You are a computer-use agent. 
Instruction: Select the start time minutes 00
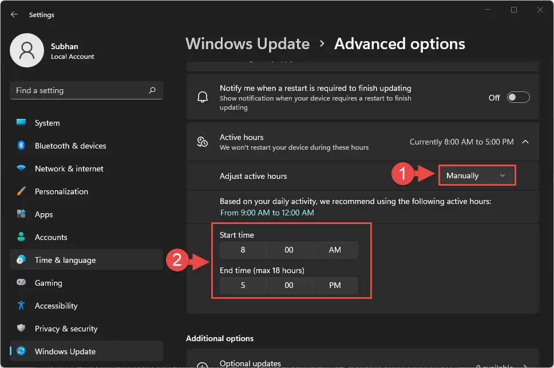click(x=289, y=250)
